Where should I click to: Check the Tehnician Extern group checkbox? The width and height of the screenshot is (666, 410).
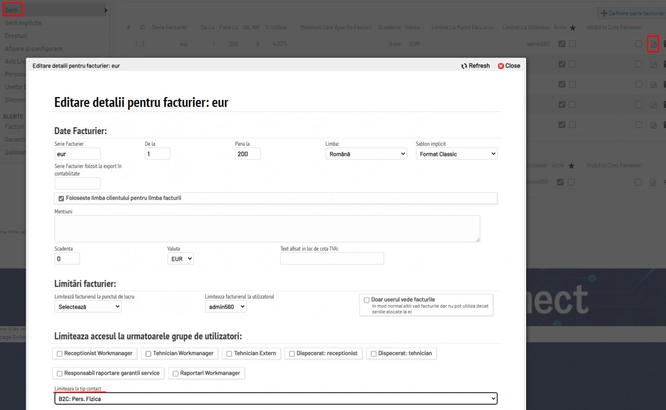[229, 354]
